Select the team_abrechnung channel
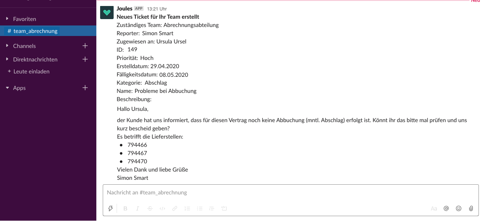 (48, 31)
